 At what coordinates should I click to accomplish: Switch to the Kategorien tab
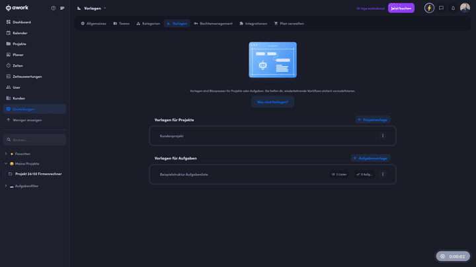148,24
